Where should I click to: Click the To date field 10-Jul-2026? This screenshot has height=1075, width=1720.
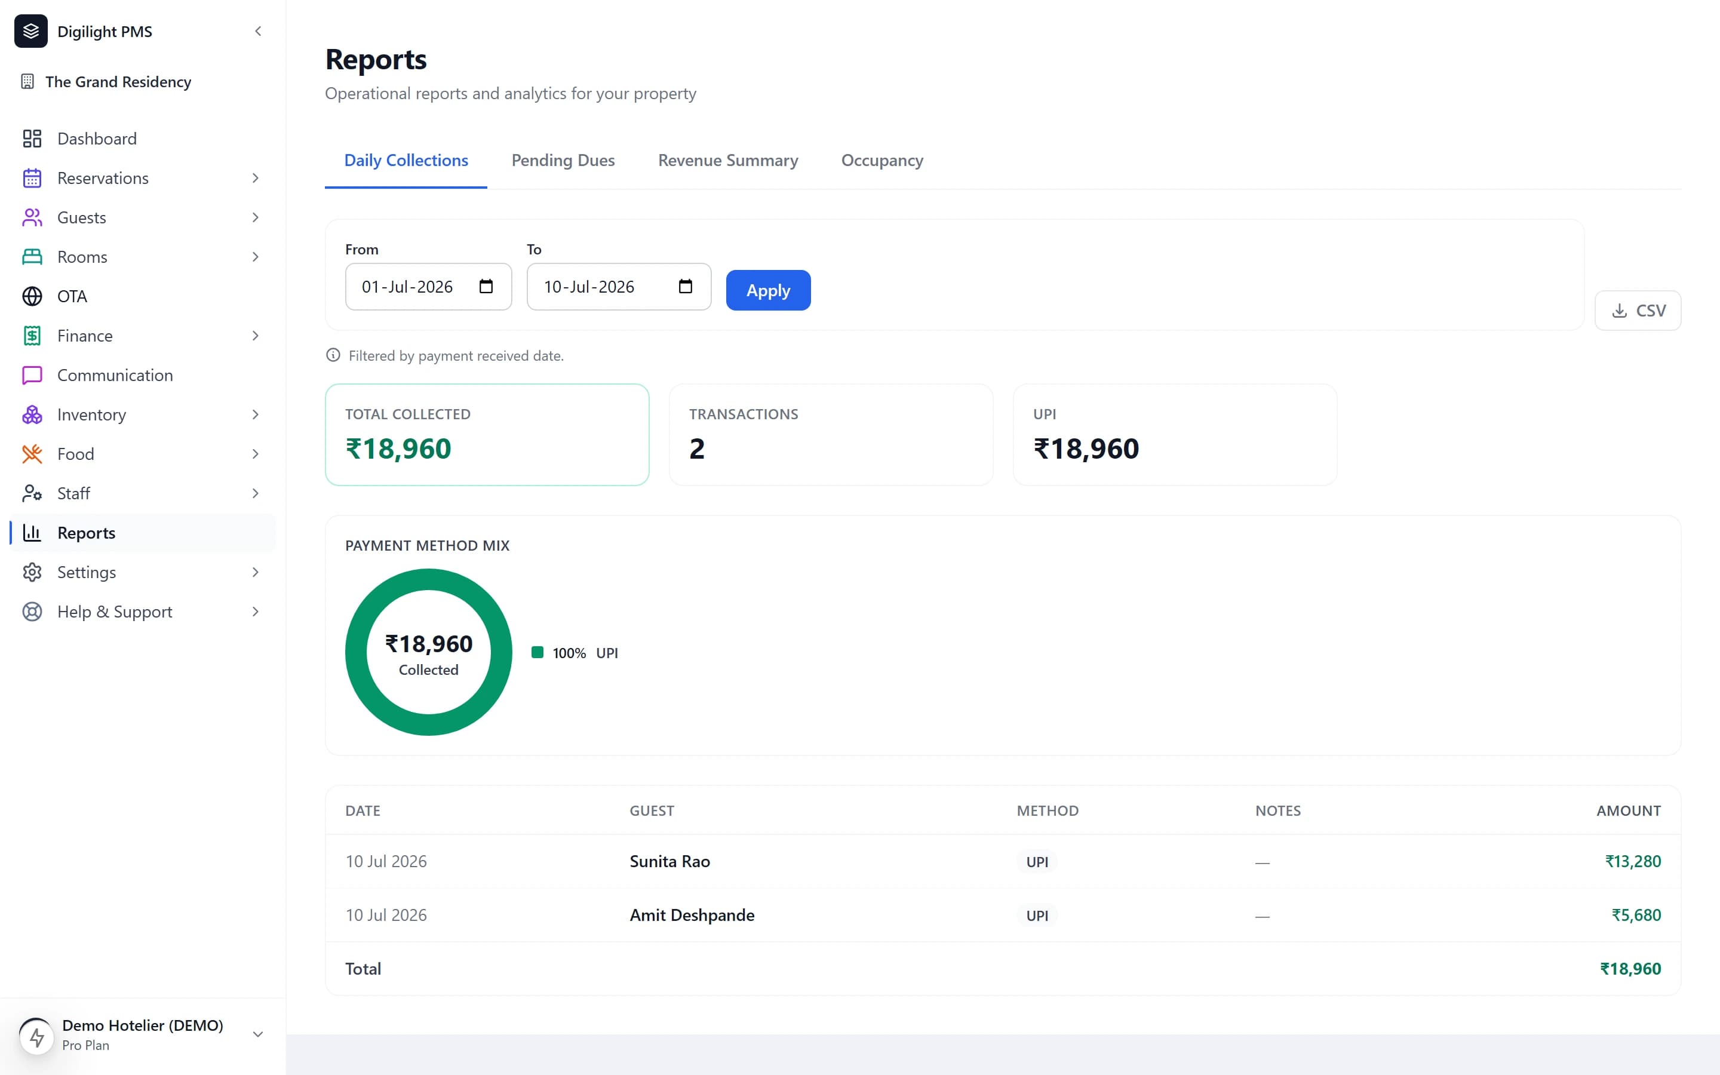[618, 287]
